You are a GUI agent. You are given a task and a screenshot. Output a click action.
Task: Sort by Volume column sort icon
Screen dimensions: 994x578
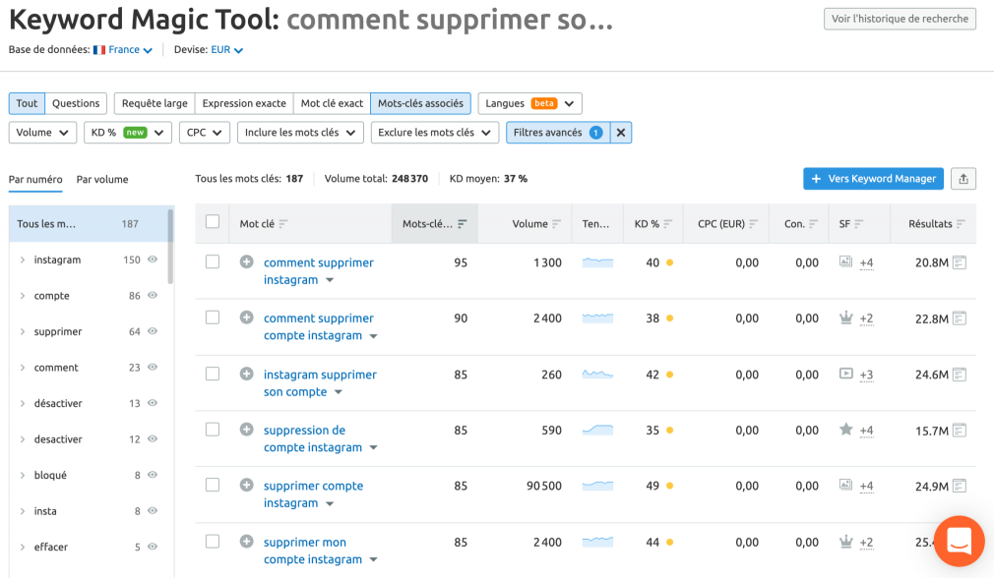click(556, 223)
